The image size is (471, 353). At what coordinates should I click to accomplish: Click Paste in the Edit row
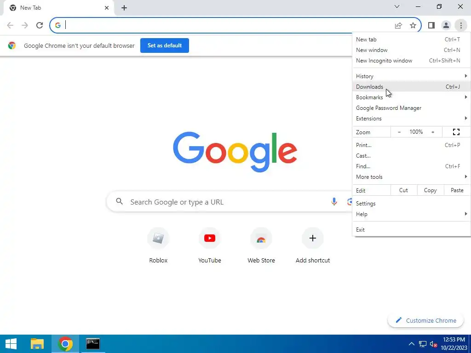pos(457,190)
